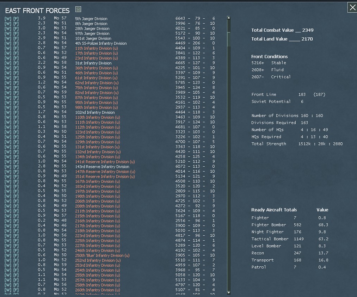This screenshot has width=357, height=297.
Task: Click [W] for 102nd Infantry Division
Action: (x=8, y=112)
